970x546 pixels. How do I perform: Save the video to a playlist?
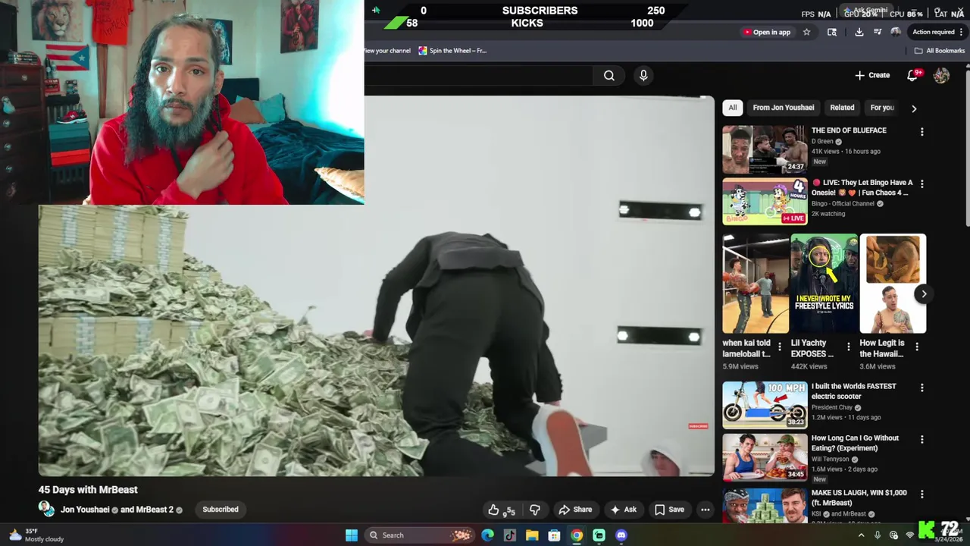pos(669,510)
